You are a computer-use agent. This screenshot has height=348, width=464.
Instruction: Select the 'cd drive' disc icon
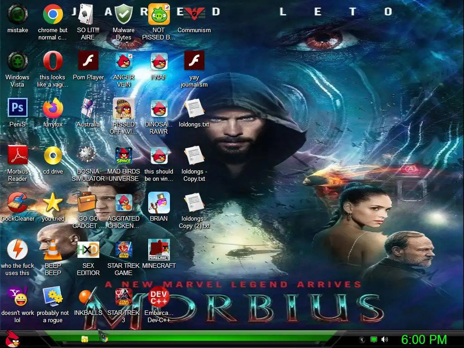pyautogui.click(x=53, y=155)
